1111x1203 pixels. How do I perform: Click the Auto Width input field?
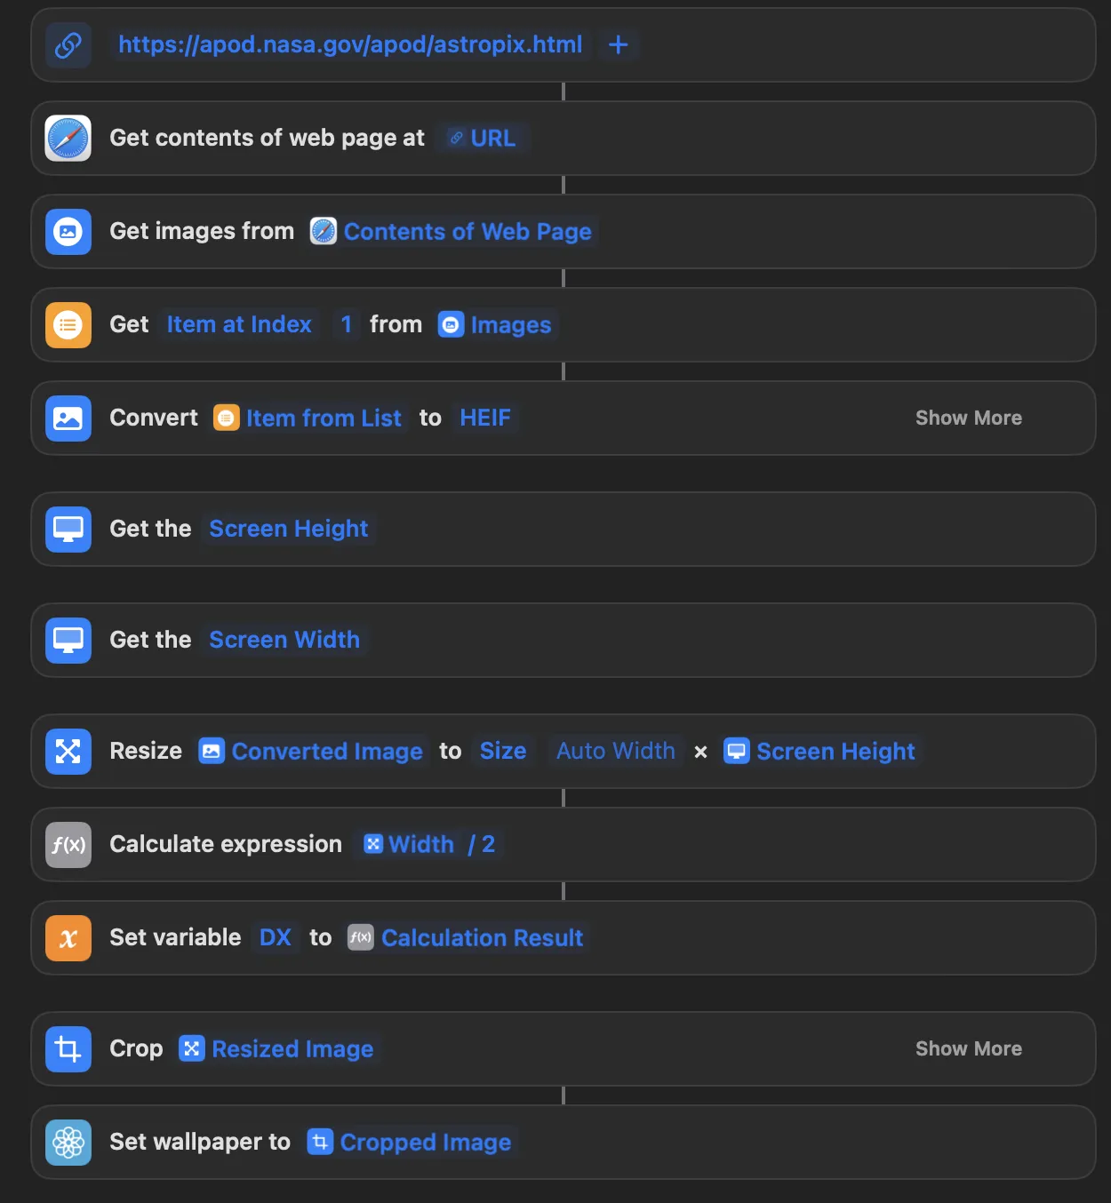[615, 752]
